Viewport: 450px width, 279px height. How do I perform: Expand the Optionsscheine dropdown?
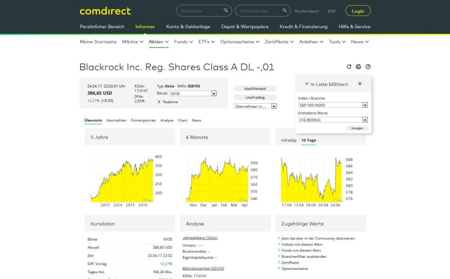[240, 42]
